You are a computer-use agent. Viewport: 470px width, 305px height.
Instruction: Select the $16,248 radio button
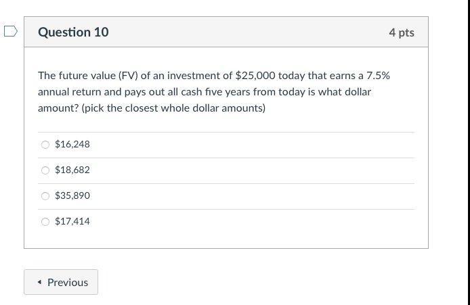pyautogui.click(x=45, y=144)
